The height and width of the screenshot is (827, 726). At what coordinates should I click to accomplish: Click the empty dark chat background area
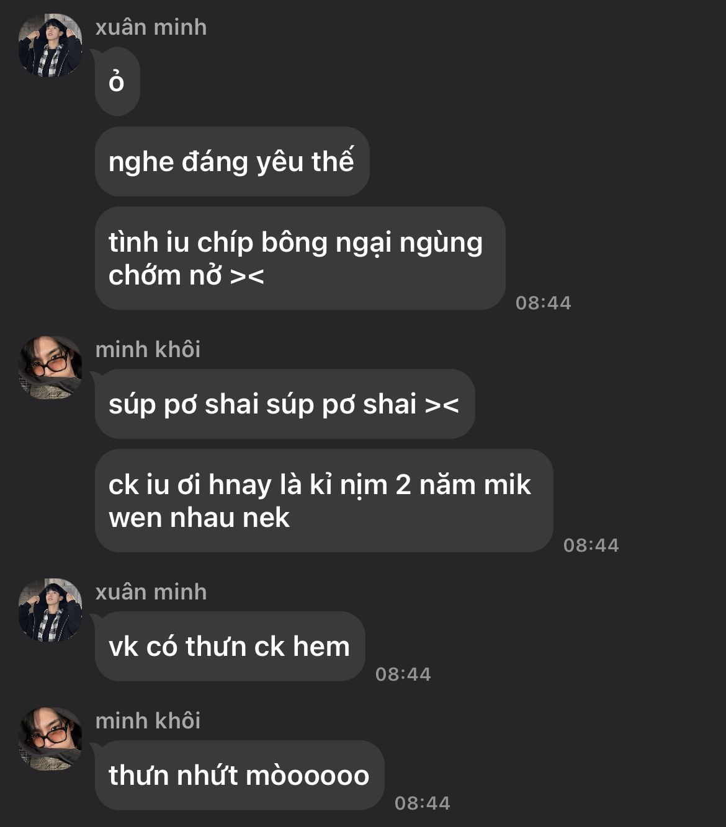621,124
